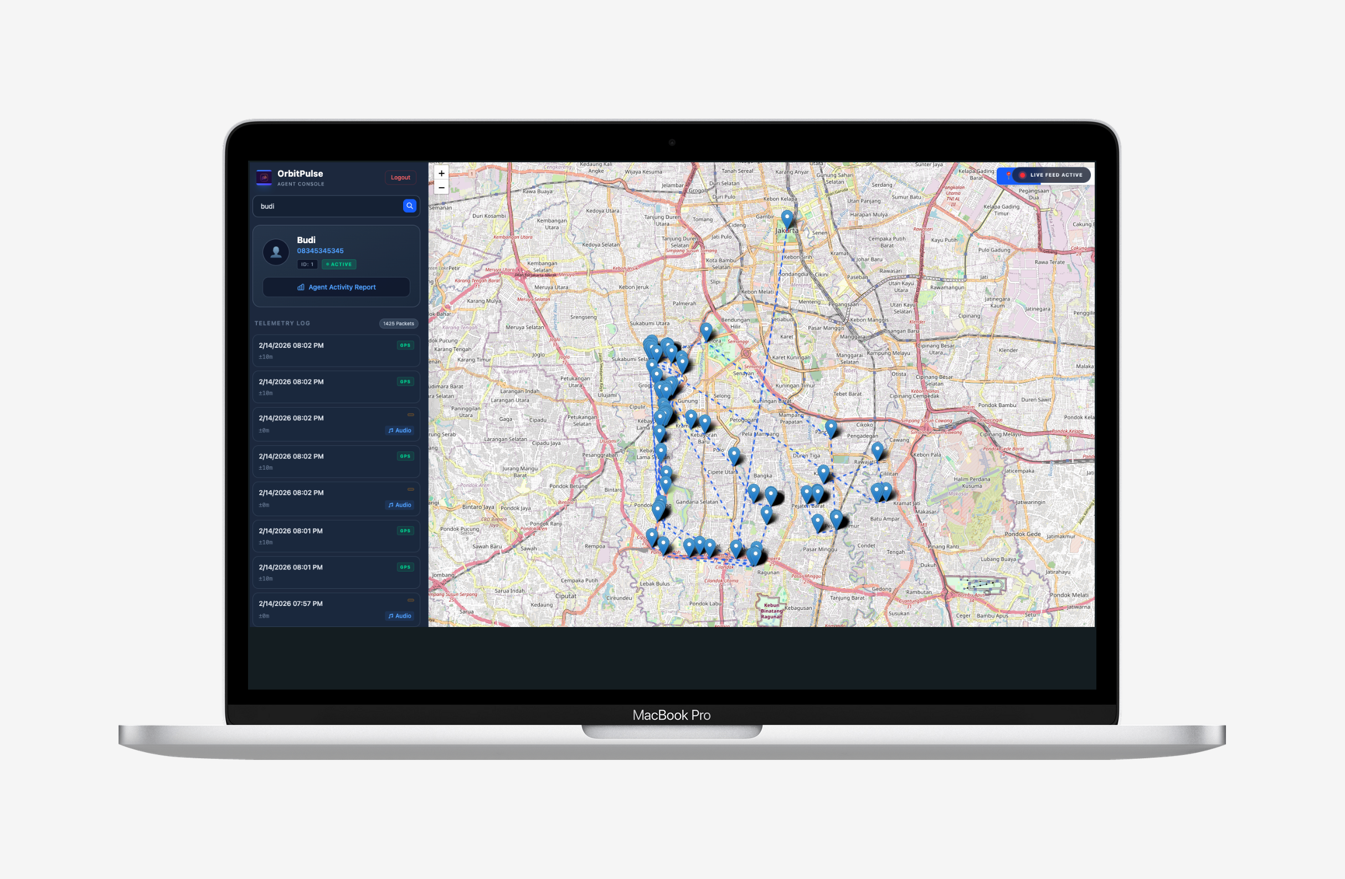Click the Pondok Gede map label

pyautogui.click(x=1022, y=534)
